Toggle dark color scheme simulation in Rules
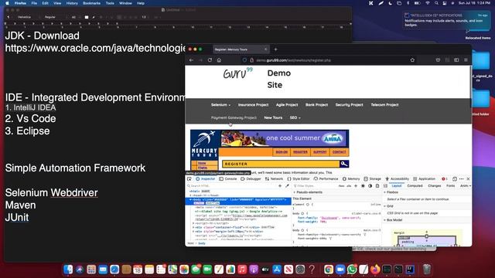The image size is (495, 278). 370,186
